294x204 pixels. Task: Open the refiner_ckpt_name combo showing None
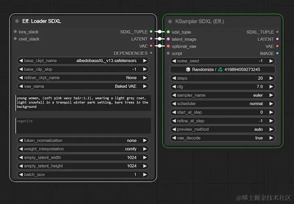pos(83,78)
